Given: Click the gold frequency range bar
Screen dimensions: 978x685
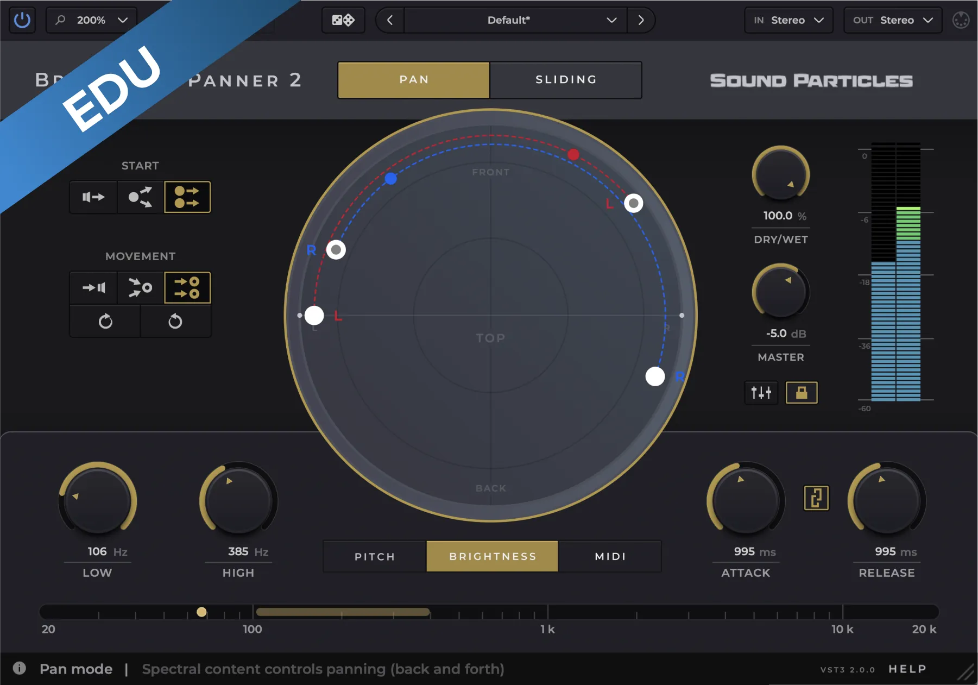Looking at the screenshot, I should (x=343, y=612).
